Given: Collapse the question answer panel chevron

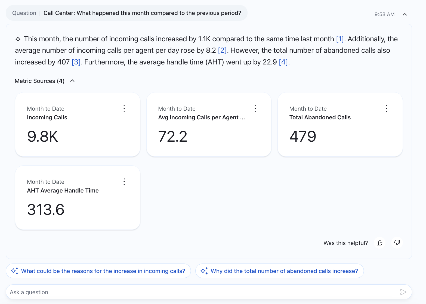Looking at the screenshot, I should (x=405, y=14).
